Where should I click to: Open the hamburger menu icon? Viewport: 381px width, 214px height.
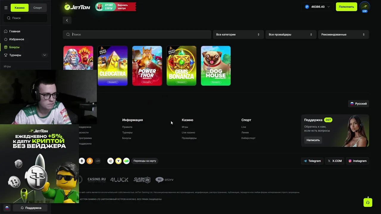6,8
